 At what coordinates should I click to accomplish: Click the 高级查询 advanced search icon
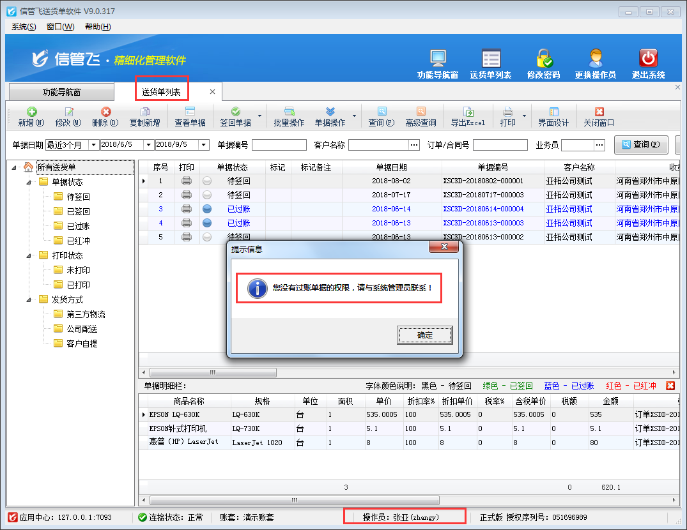pyautogui.click(x=421, y=112)
